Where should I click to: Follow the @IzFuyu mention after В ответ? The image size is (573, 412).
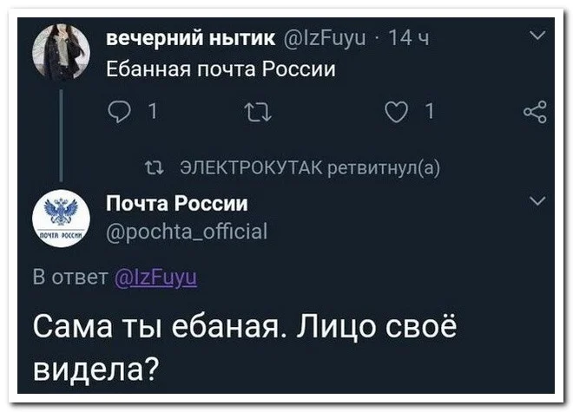(x=156, y=278)
